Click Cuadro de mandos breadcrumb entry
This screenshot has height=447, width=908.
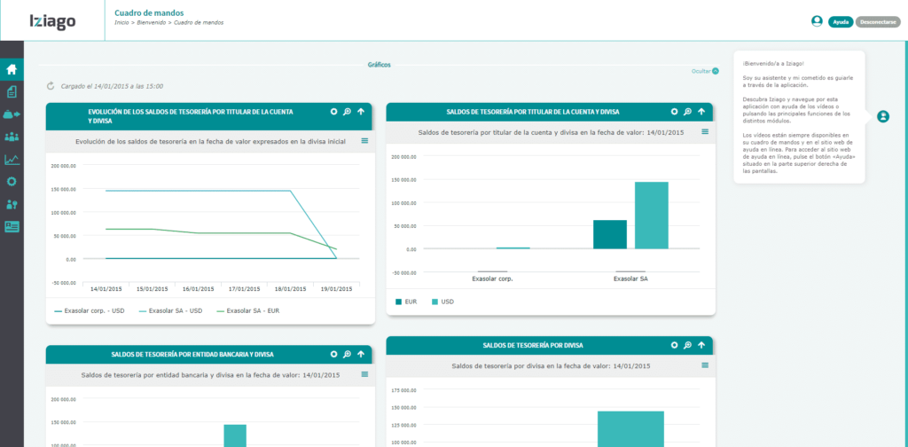(x=198, y=22)
